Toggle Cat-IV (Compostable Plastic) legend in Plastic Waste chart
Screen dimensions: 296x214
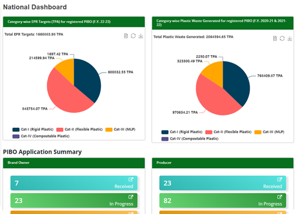click(190, 138)
